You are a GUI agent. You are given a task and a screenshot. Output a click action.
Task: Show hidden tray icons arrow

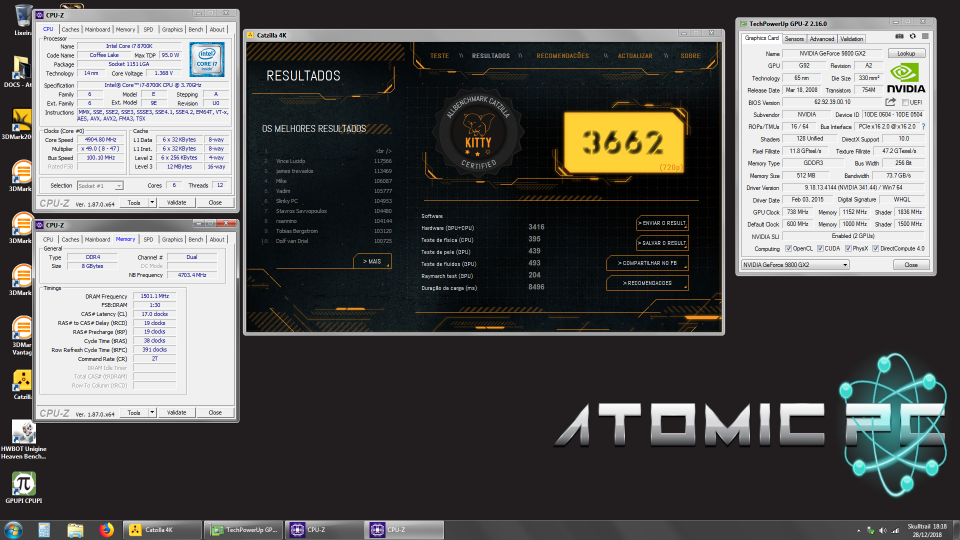[858, 530]
